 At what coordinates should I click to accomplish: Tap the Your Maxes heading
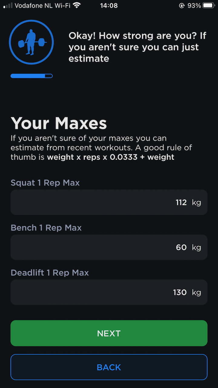(59, 123)
